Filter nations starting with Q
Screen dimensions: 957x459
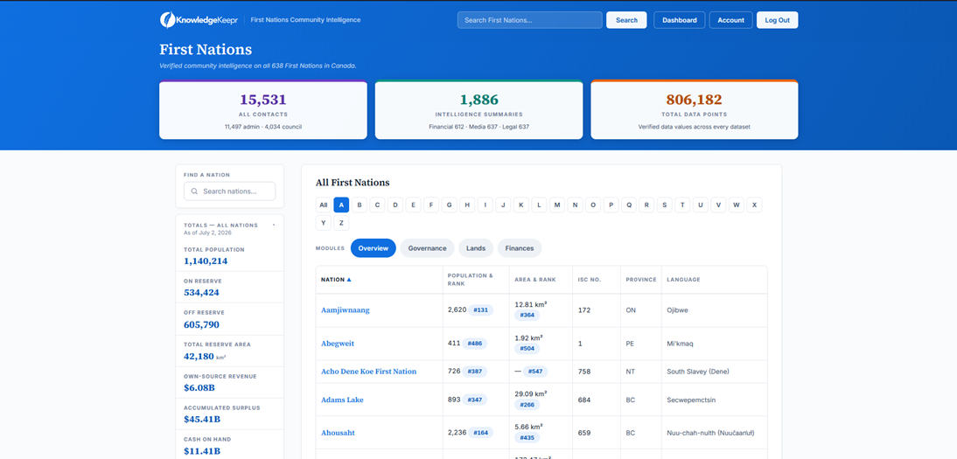pos(629,205)
